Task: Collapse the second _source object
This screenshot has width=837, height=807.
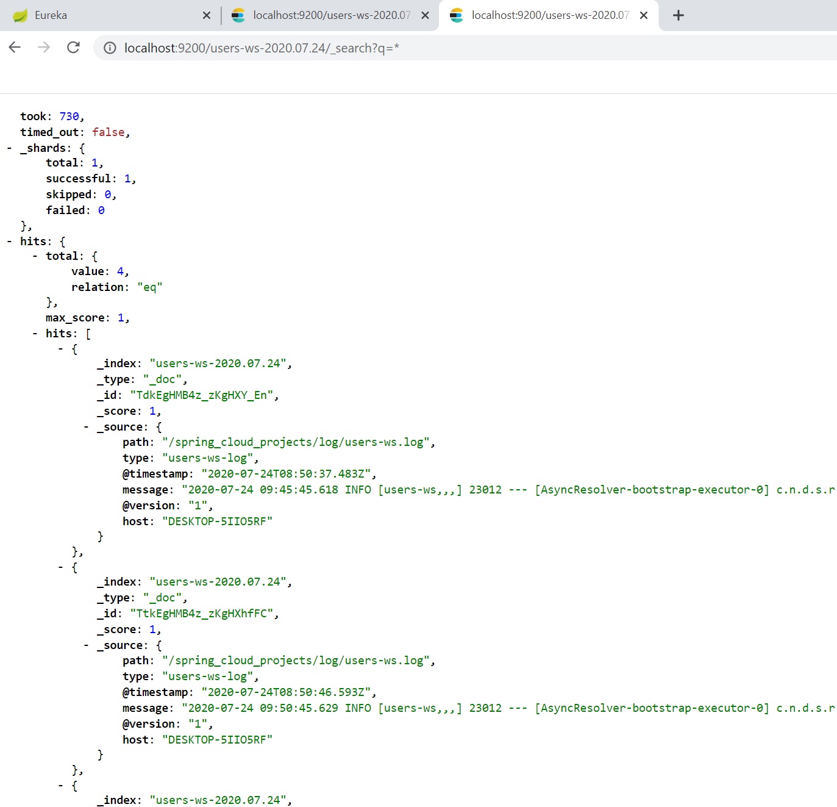Action: (86, 645)
